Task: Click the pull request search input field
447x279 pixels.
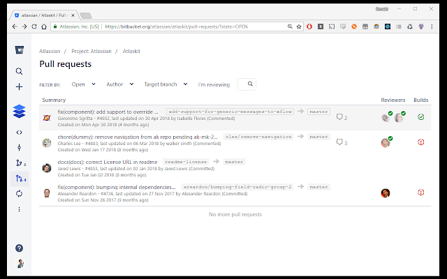Action: 247,84
